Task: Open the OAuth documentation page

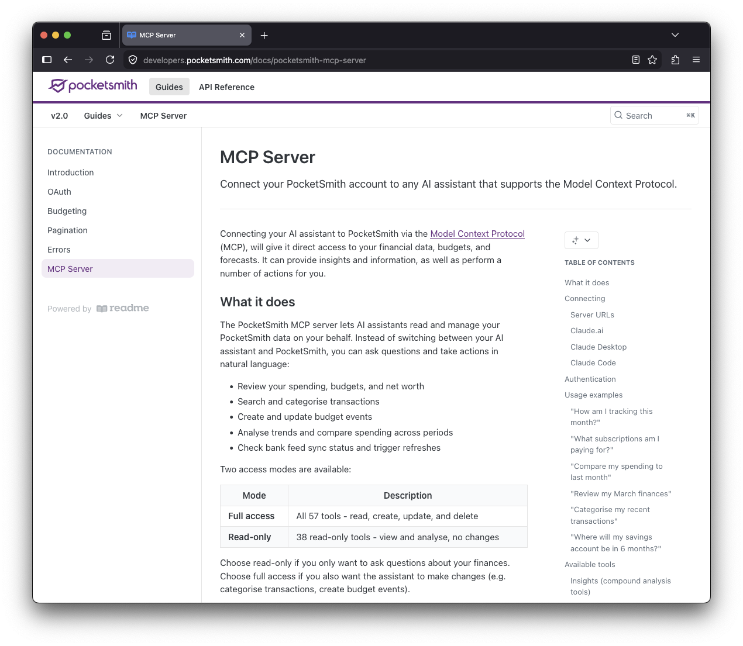Action: tap(59, 192)
